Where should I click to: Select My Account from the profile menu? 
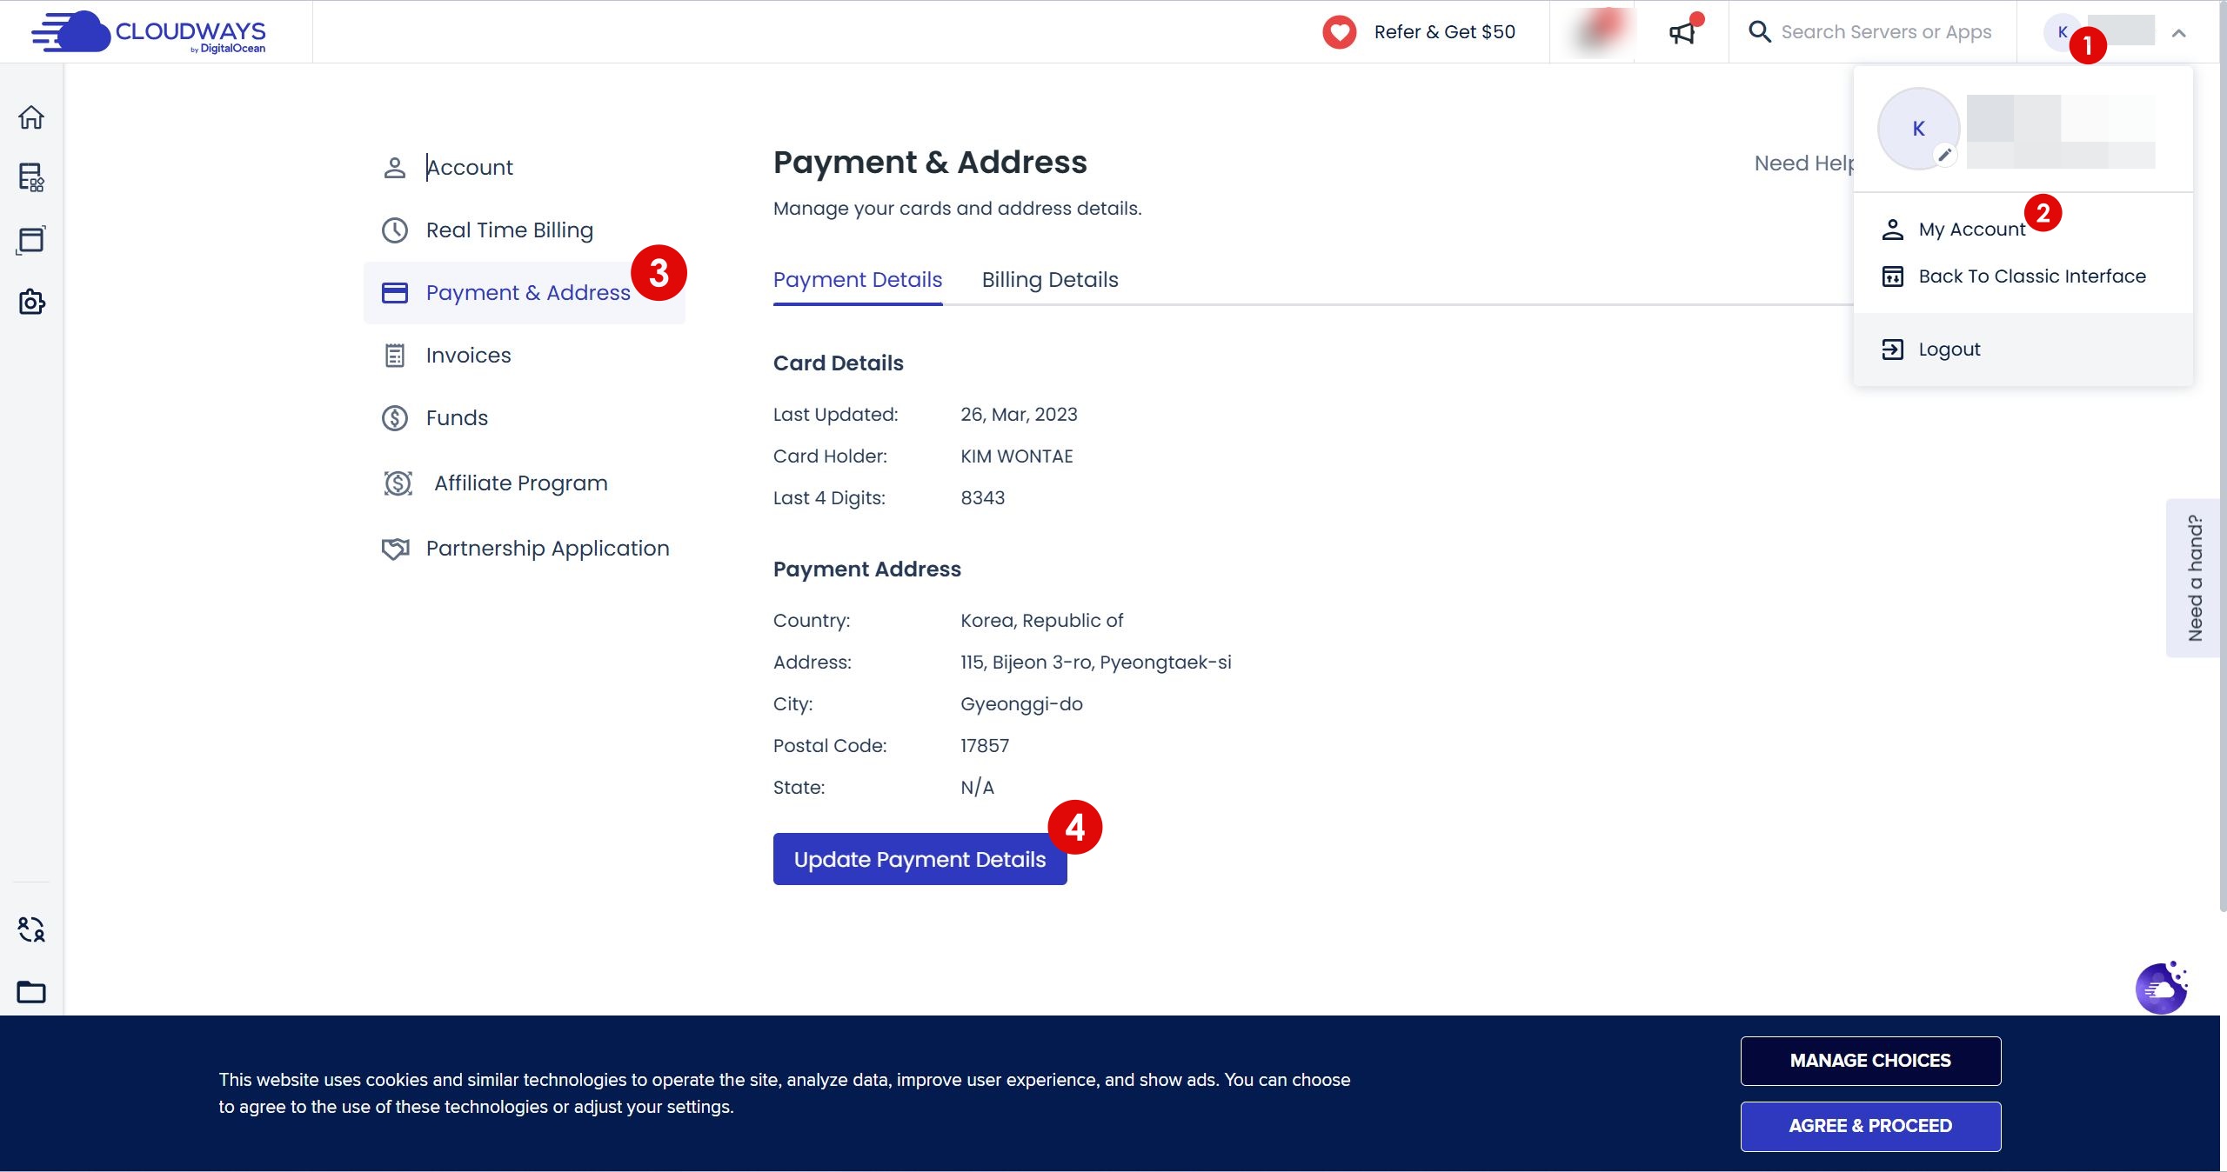(x=1971, y=230)
